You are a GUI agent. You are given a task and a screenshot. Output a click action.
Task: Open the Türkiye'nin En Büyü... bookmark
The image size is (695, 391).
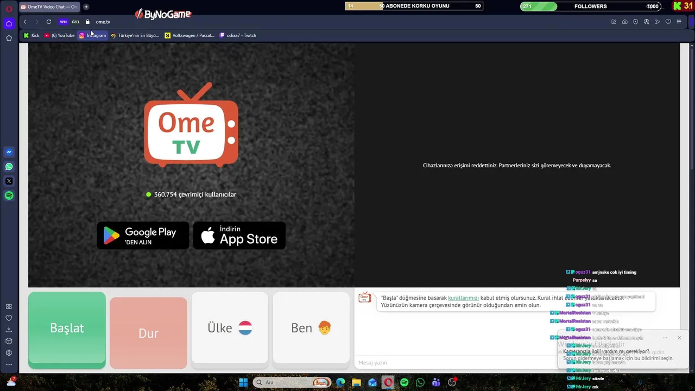135,35
